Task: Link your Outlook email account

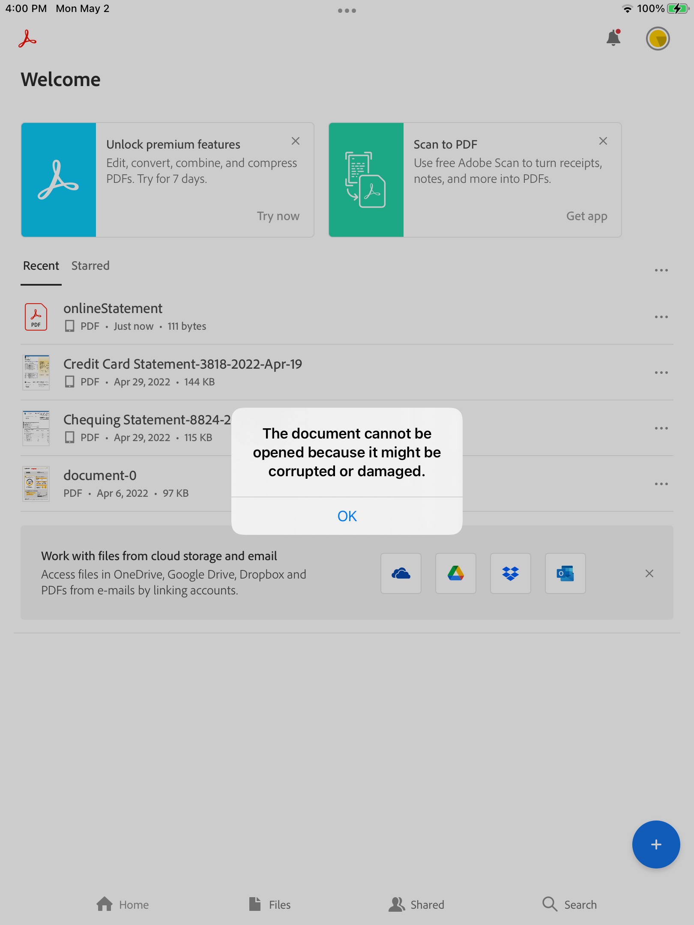Action: click(x=565, y=573)
